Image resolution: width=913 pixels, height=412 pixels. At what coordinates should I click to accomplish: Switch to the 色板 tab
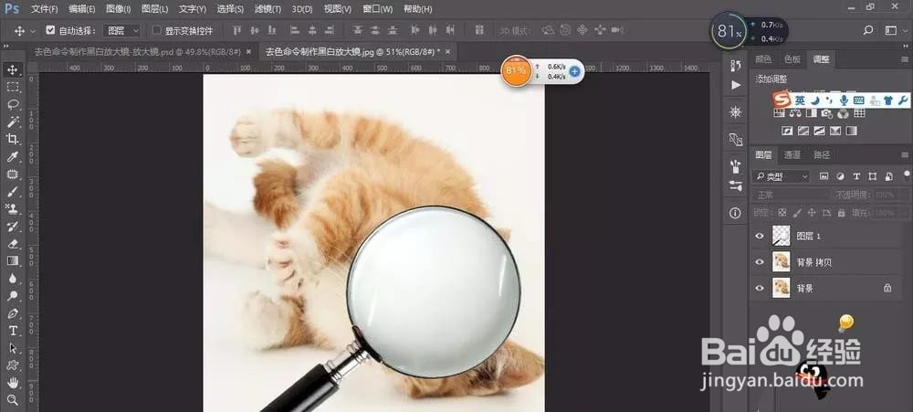point(792,59)
